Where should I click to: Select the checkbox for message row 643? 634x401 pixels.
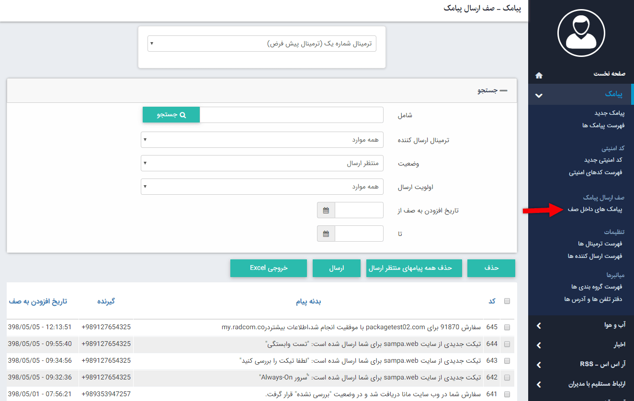point(507,361)
